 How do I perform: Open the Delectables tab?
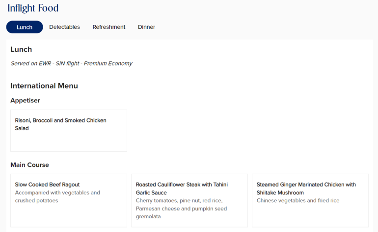(x=64, y=27)
